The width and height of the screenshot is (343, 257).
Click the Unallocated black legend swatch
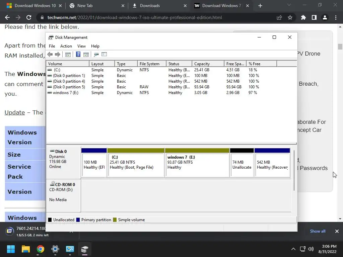(50, 220)
